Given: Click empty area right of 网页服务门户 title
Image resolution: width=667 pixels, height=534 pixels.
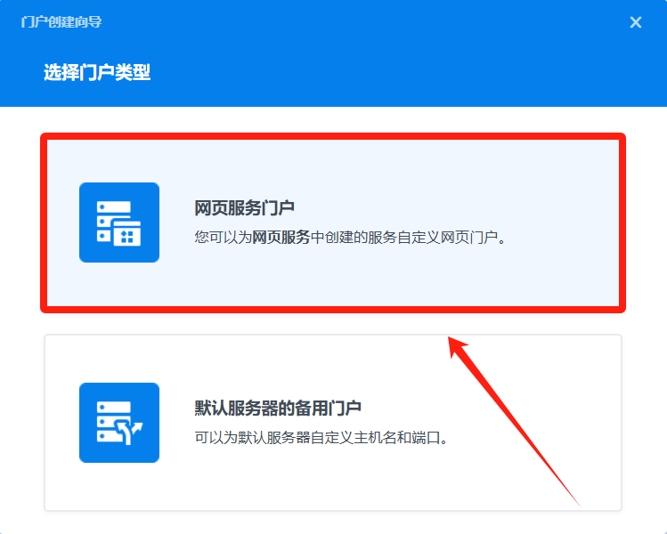Looking at the screenshot, I should click(447, 208).
